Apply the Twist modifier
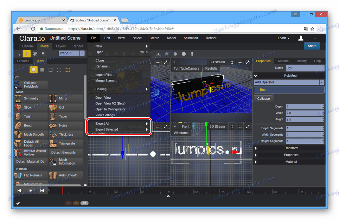This screenshot has width=339, height=220. (31, 116)
